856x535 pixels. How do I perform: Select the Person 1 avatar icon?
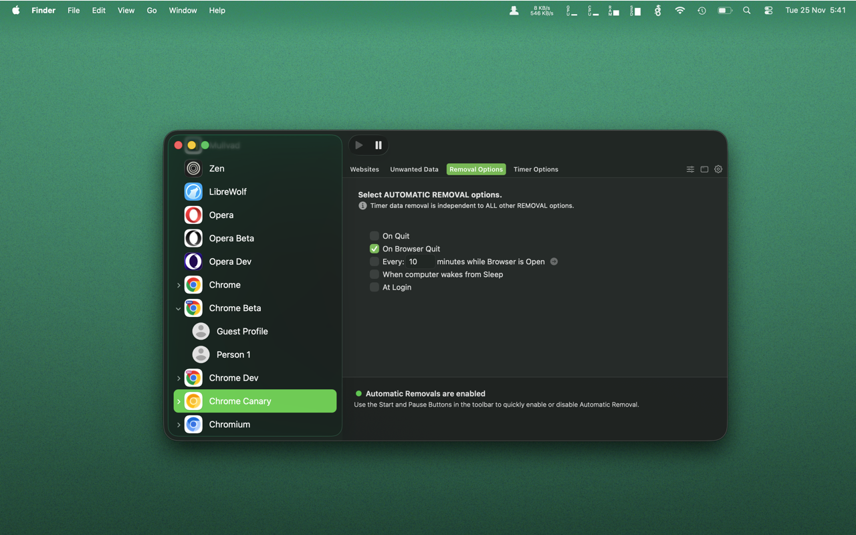(201, 354)
